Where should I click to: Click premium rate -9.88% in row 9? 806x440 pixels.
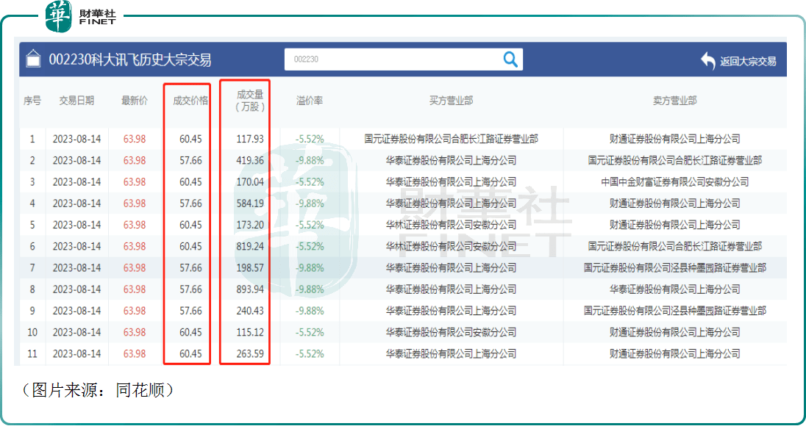310,311
